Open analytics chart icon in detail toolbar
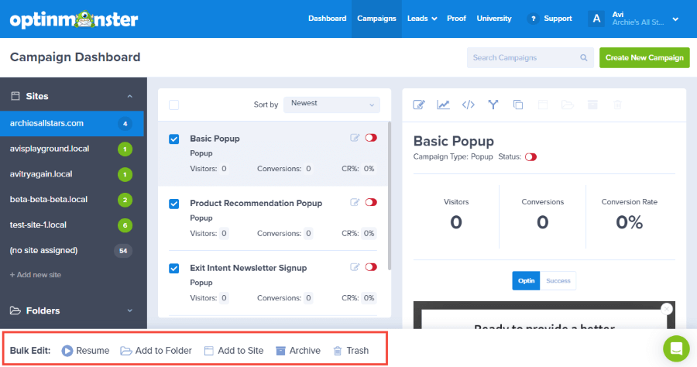 tap(443, 105)
